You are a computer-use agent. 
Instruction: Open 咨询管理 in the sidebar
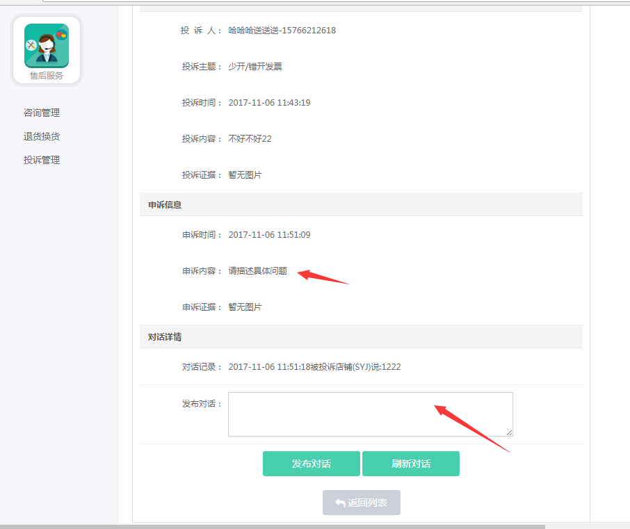pyautogui.click(x=42, y=113)
